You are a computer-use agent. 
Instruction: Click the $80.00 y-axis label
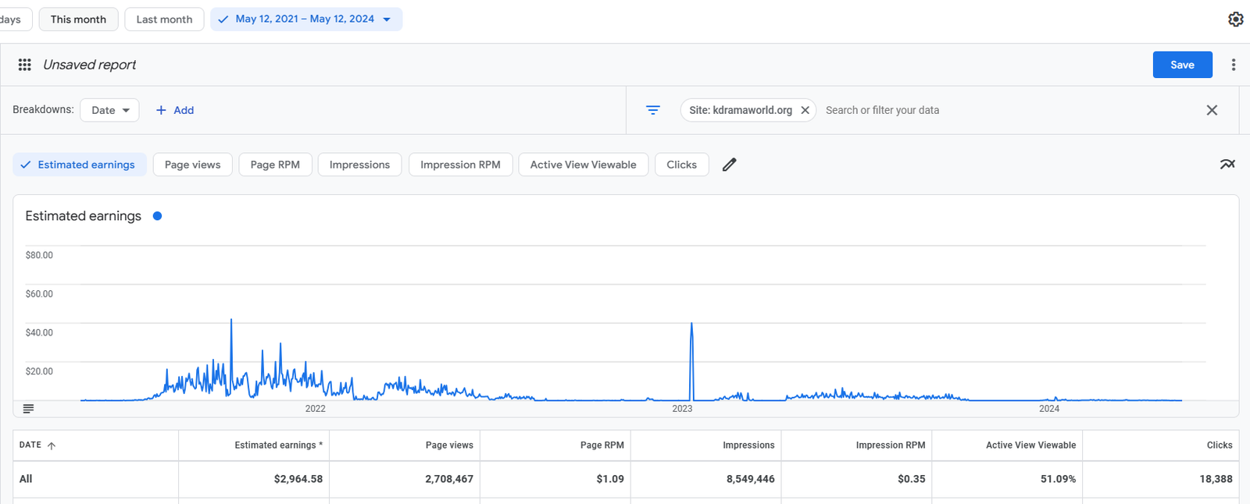(39, 255)
